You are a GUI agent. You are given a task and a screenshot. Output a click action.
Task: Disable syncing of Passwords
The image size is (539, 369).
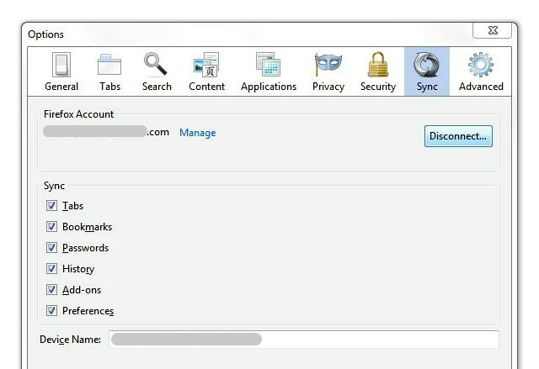click(x=51, y=248)
